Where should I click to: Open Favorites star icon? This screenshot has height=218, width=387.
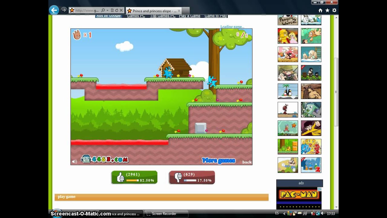[x=327, y=10]
